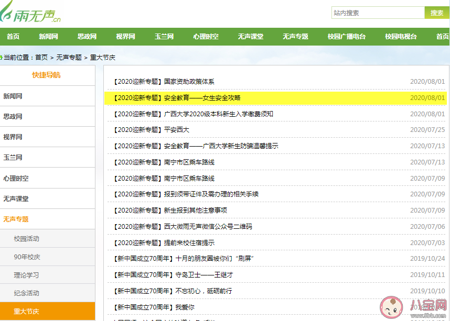
Task: Click 首页 in the breadcrumb path
Action: (x=41, y=58)
